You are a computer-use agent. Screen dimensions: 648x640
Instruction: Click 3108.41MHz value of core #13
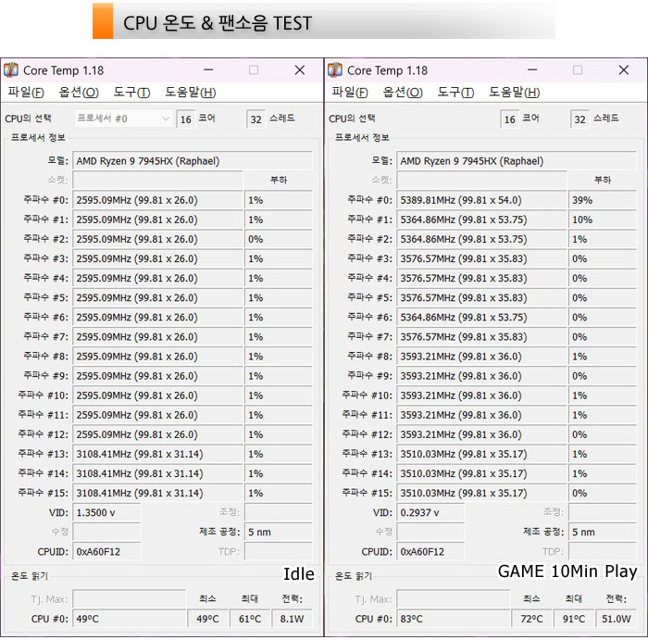click(157, 454)
